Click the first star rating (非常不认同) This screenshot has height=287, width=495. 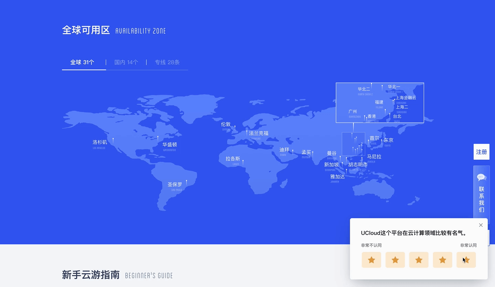[x=371, y=260]
